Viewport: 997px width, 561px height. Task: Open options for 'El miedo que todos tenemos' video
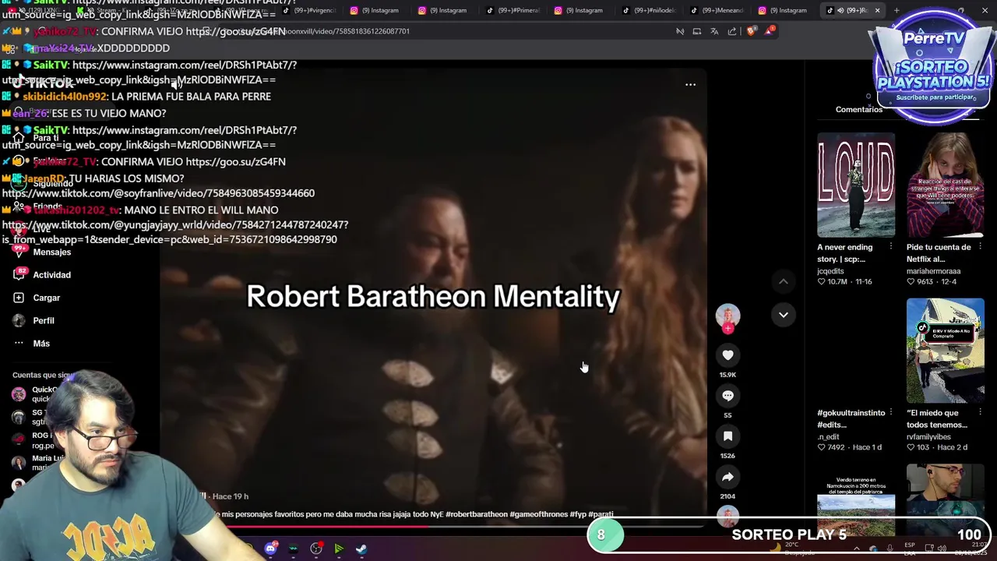pyautogui.click(x=980, y=413)
